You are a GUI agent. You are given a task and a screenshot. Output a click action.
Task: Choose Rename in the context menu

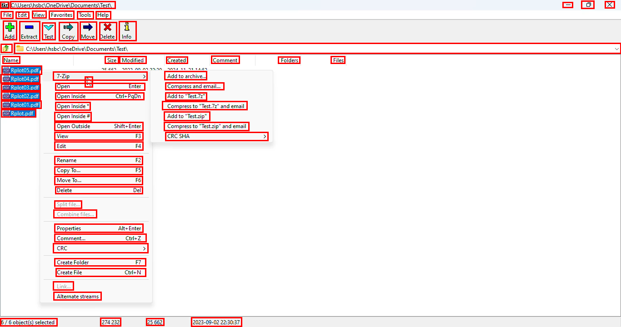[99, 160]
